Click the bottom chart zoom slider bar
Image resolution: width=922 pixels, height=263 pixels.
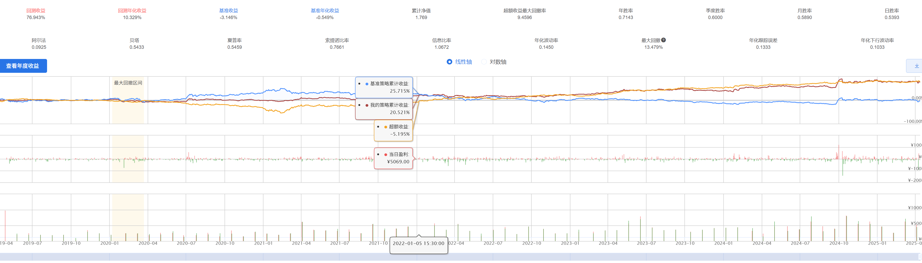click(x=458, y=256)
